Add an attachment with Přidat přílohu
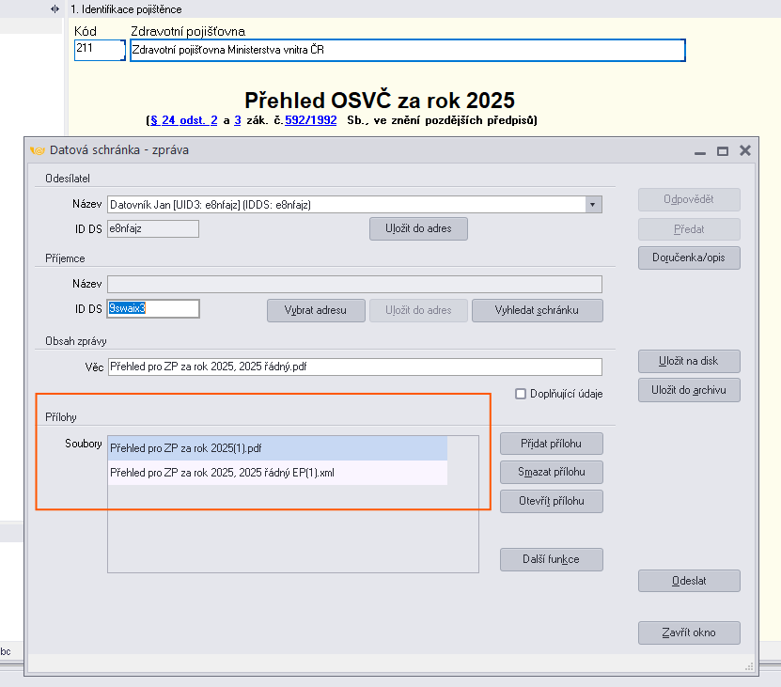Viewport: 781px width, 687px height. [551, 444]
